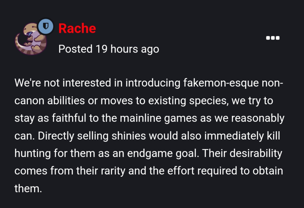The height and width of the screenshot is (208, 304).
Task: Click the moderator shield badge icon
Action: tap(46, 26)
